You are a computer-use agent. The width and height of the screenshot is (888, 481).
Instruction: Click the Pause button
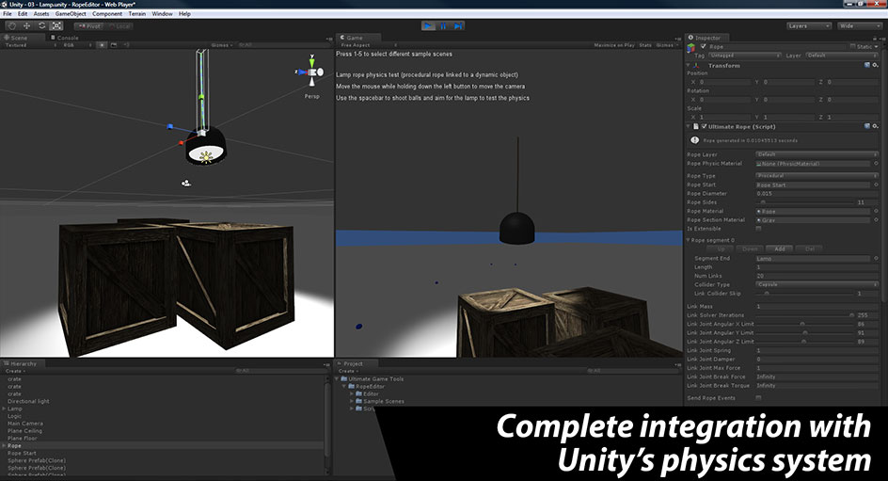tap(443, 26)
